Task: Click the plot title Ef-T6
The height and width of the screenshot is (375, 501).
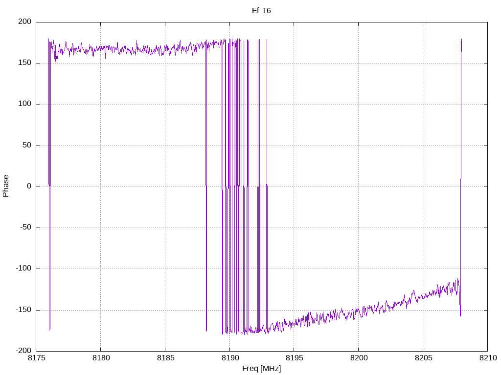Action: point(261,11)
